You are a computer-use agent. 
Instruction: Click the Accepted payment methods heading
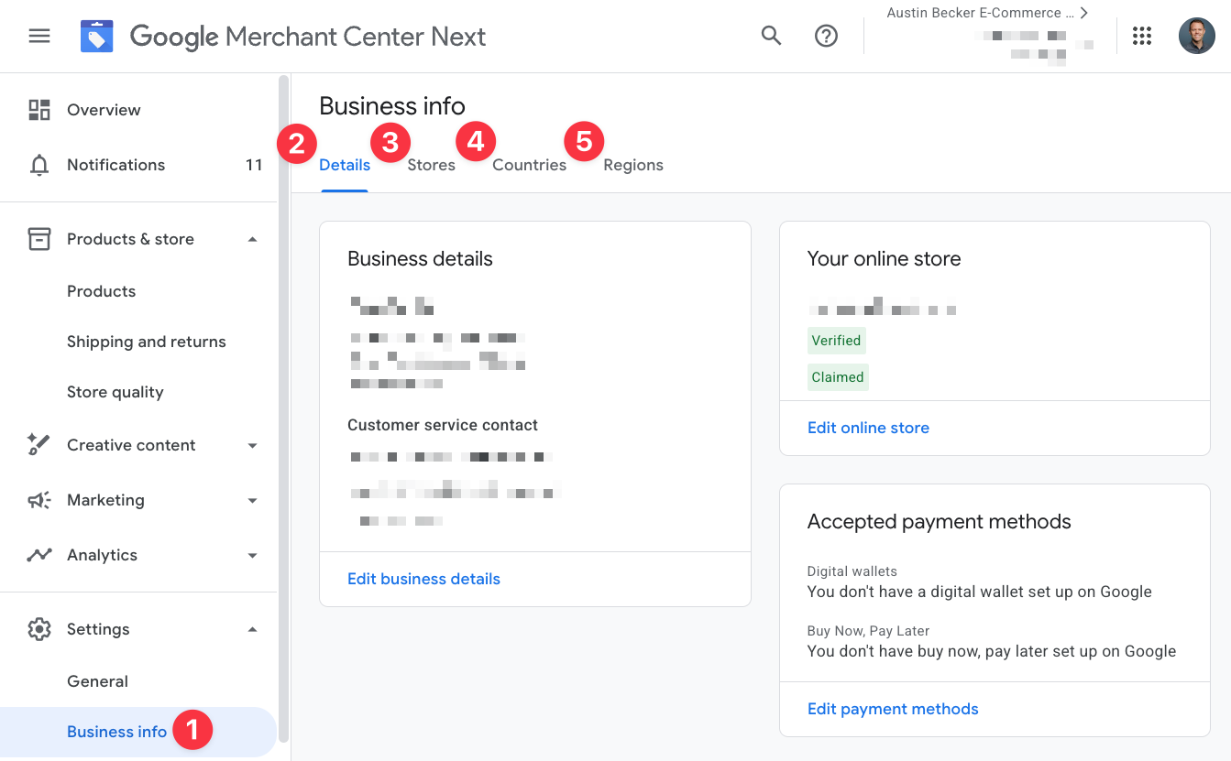[939, 522]
